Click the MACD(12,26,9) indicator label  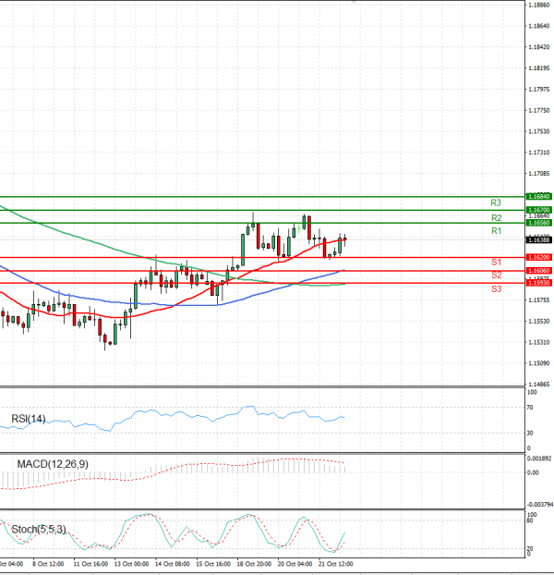(53, 464)
